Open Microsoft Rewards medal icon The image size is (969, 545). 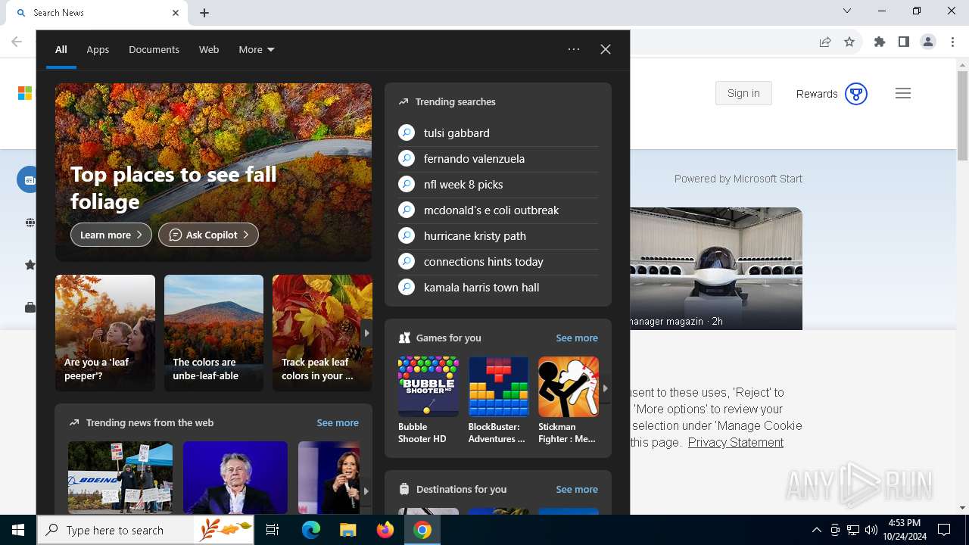tap(856, 94)
